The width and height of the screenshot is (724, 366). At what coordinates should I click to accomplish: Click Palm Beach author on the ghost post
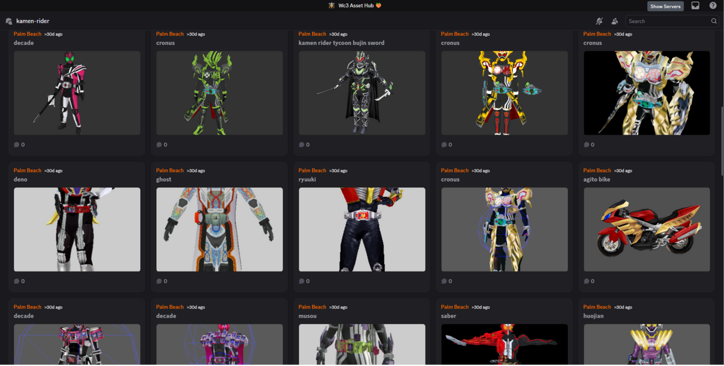[170, 170]
